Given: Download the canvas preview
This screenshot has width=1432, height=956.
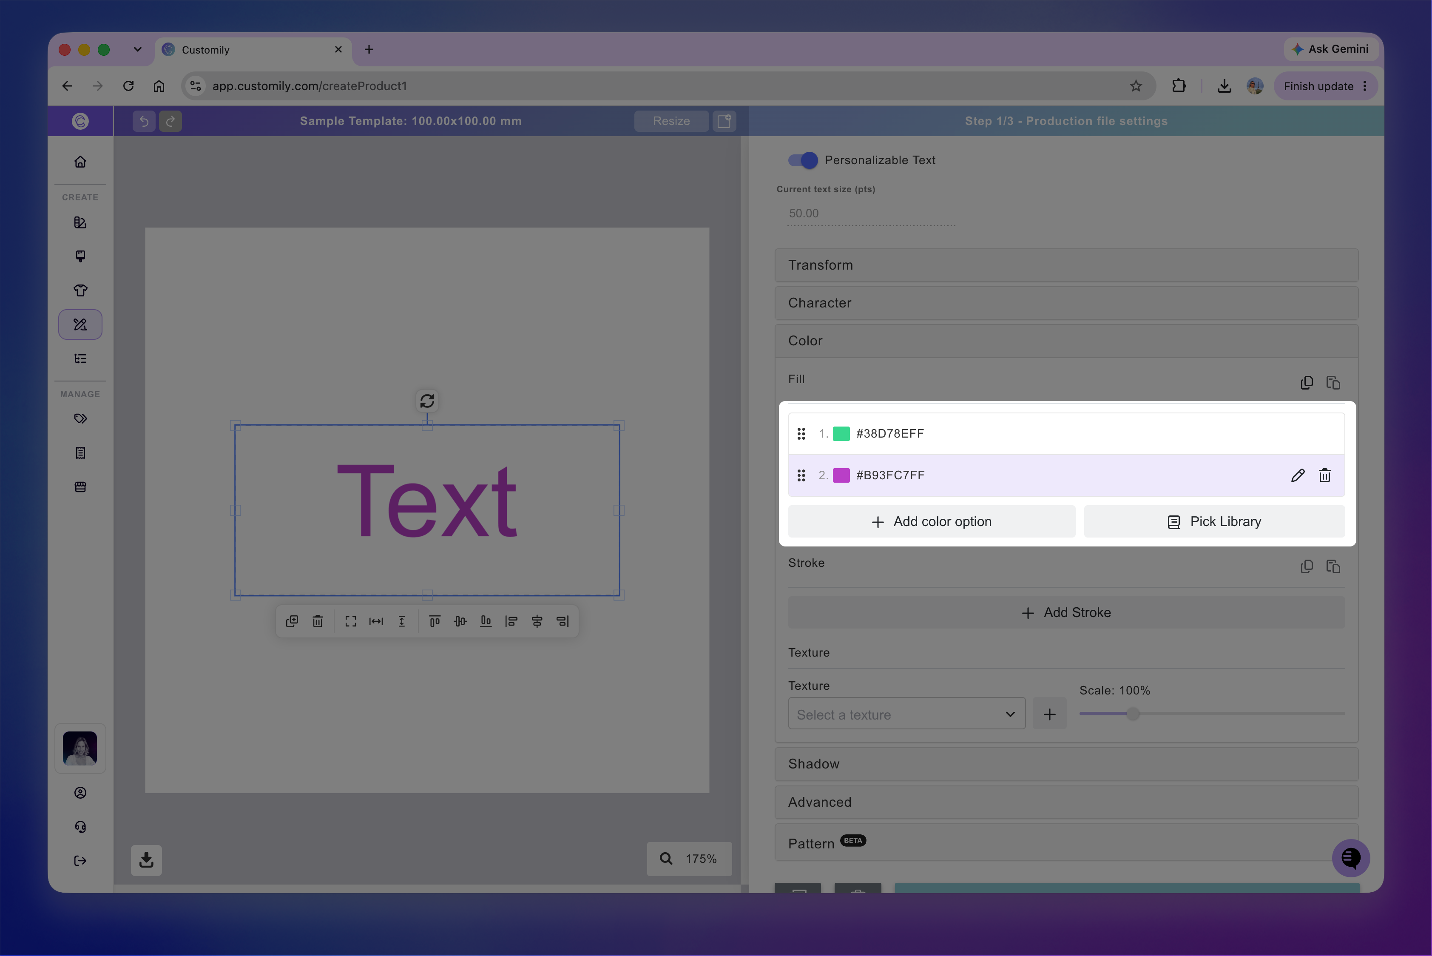Looking at the screenshot, I should (146, 860).
